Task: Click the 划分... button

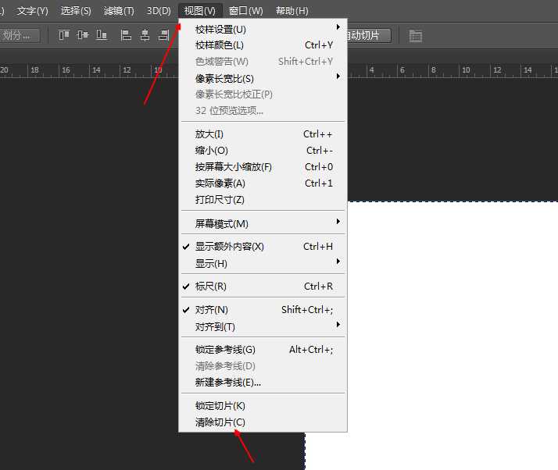Action: (19, 35)
